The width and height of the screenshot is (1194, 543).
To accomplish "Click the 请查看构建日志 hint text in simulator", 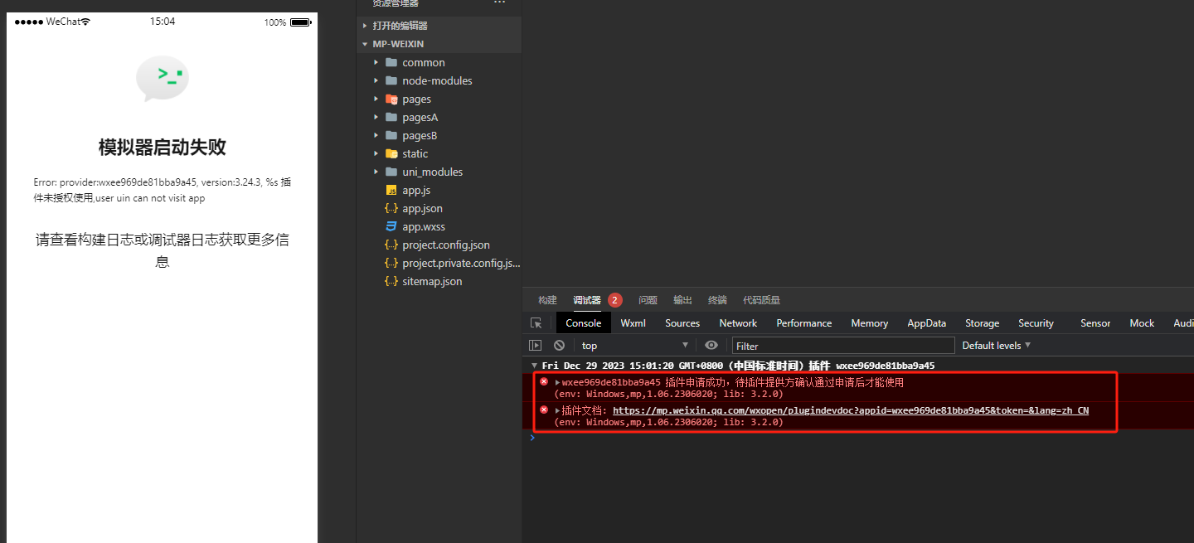I will pyautogui.click(x=163, y=250).
